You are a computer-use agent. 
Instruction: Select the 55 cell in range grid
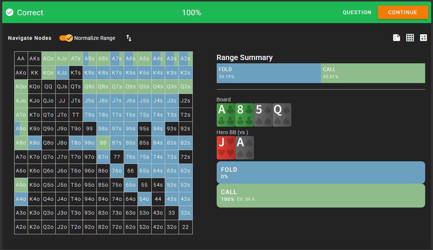(x=145, y=185)
